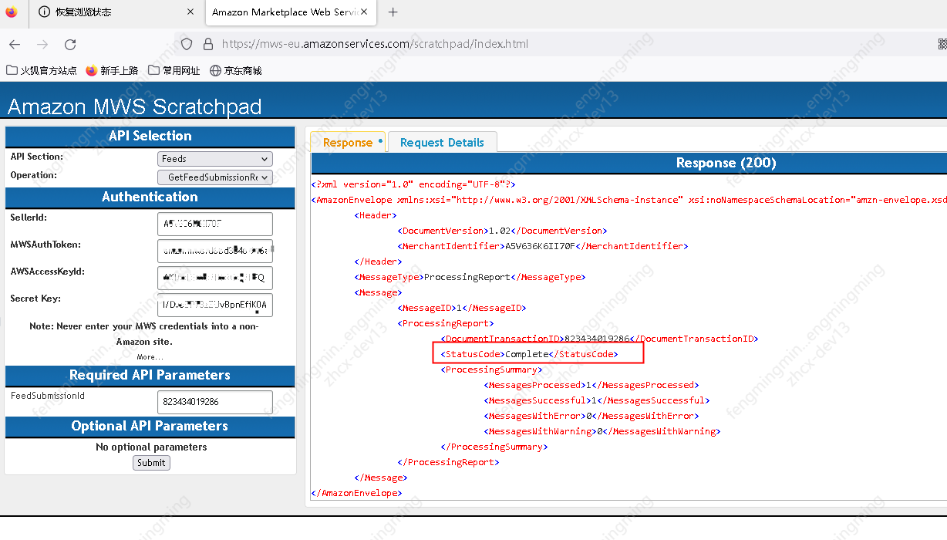
Task: Click the MerchantIdentifier line in the response
Action: click(543, 246)
